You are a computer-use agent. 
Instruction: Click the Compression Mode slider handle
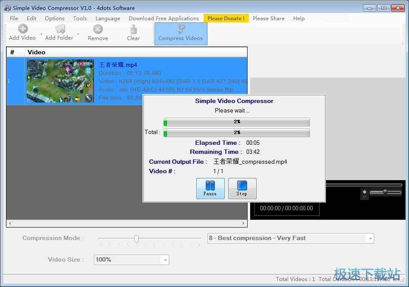[136, 239]
